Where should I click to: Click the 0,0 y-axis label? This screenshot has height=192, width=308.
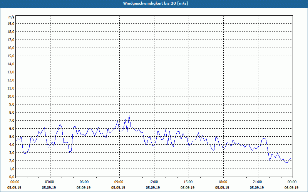[x=12, y=177]
